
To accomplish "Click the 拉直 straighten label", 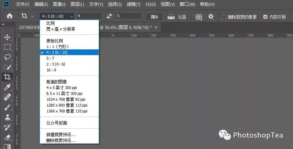I will (x=182, y=17).
